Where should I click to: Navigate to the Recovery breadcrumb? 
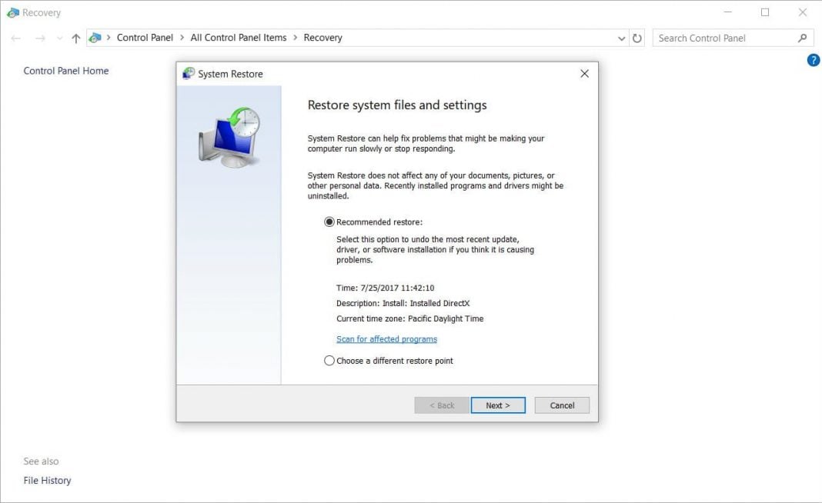[322, 37]
